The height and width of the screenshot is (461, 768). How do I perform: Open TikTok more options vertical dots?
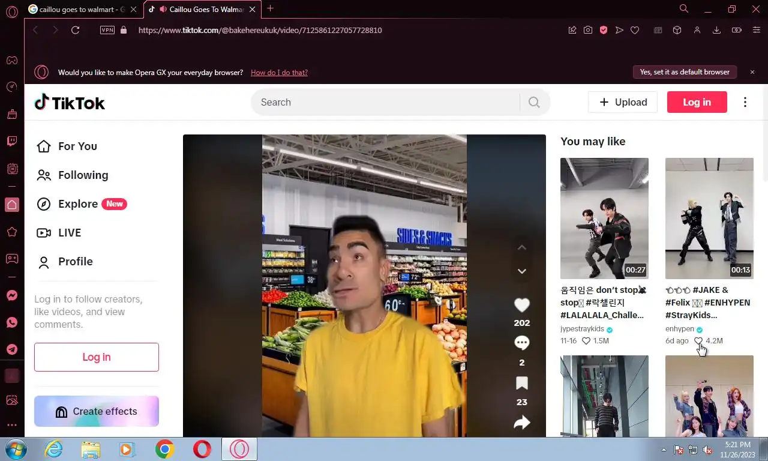[x=745, y=102]
